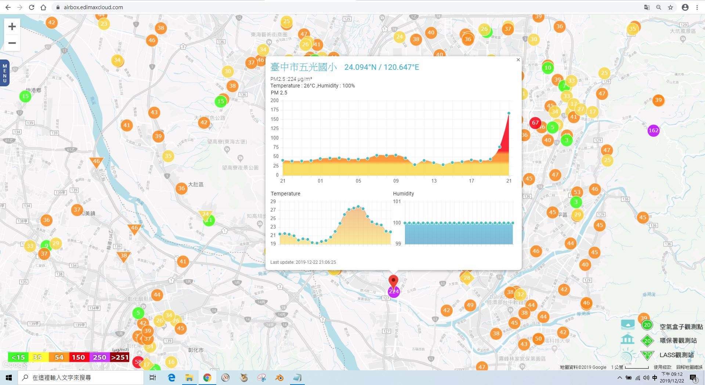Image resolution: width=705 pixels, height=385 pixels.
Task: Click the Last update timestamp text
Action: (x=303, y=262)
